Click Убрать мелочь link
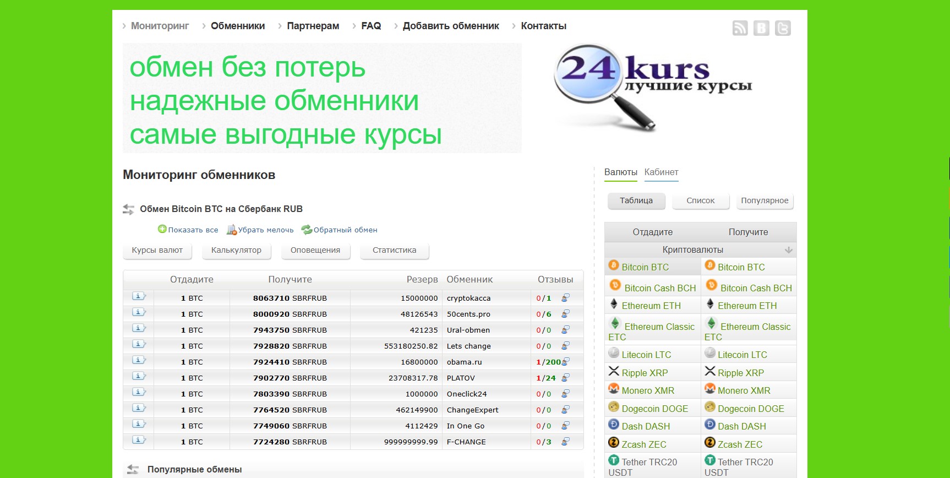The height and width of the screenshot is (478, 950). 266,230
